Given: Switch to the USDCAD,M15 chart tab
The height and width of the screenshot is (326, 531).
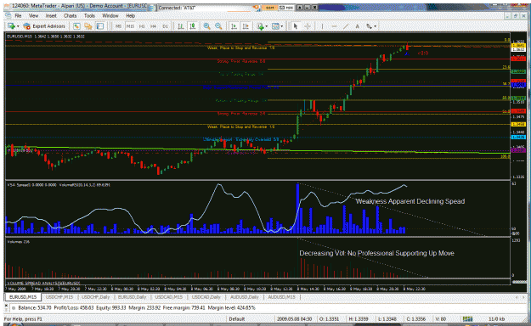Looking at the screenshot, I should coord(169,297).
